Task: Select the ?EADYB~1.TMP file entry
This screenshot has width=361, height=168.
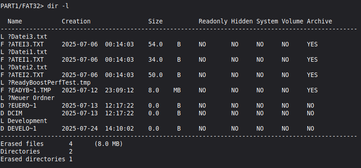Action: 29,90
